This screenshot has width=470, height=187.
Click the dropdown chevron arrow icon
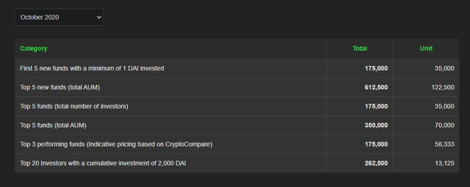[x=99, y=17]
